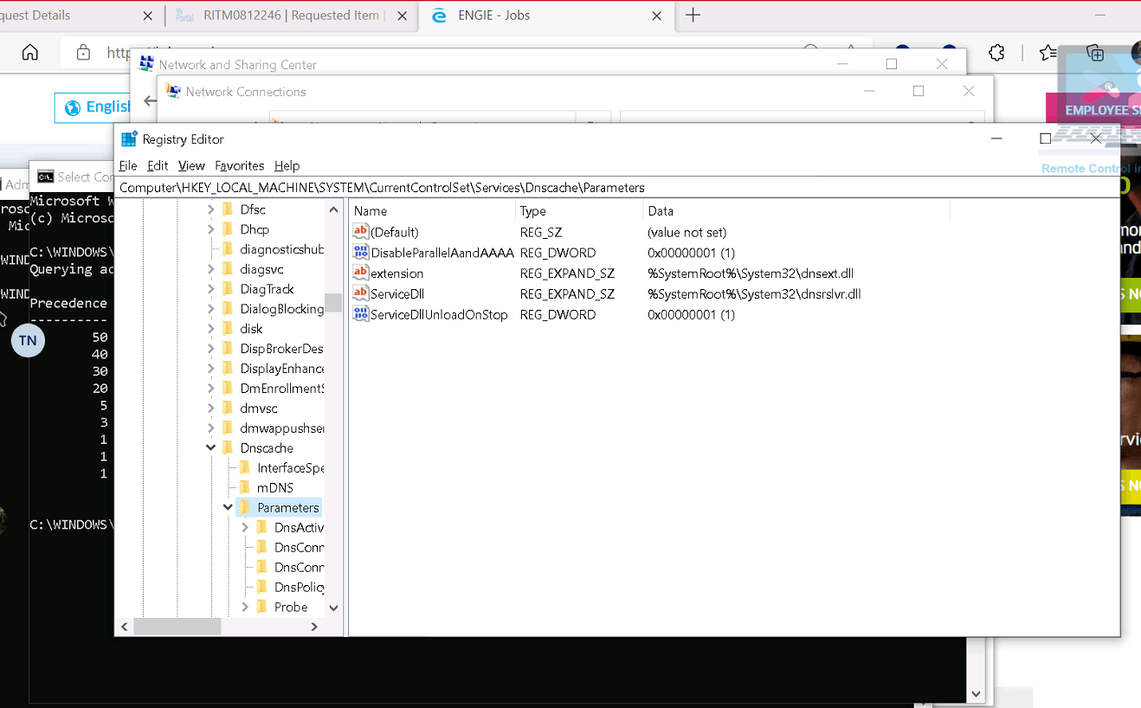Select the disk key in the tree

[251, 329]
